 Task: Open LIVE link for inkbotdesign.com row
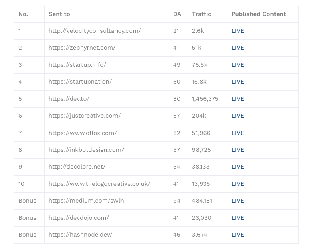(238, 150)
